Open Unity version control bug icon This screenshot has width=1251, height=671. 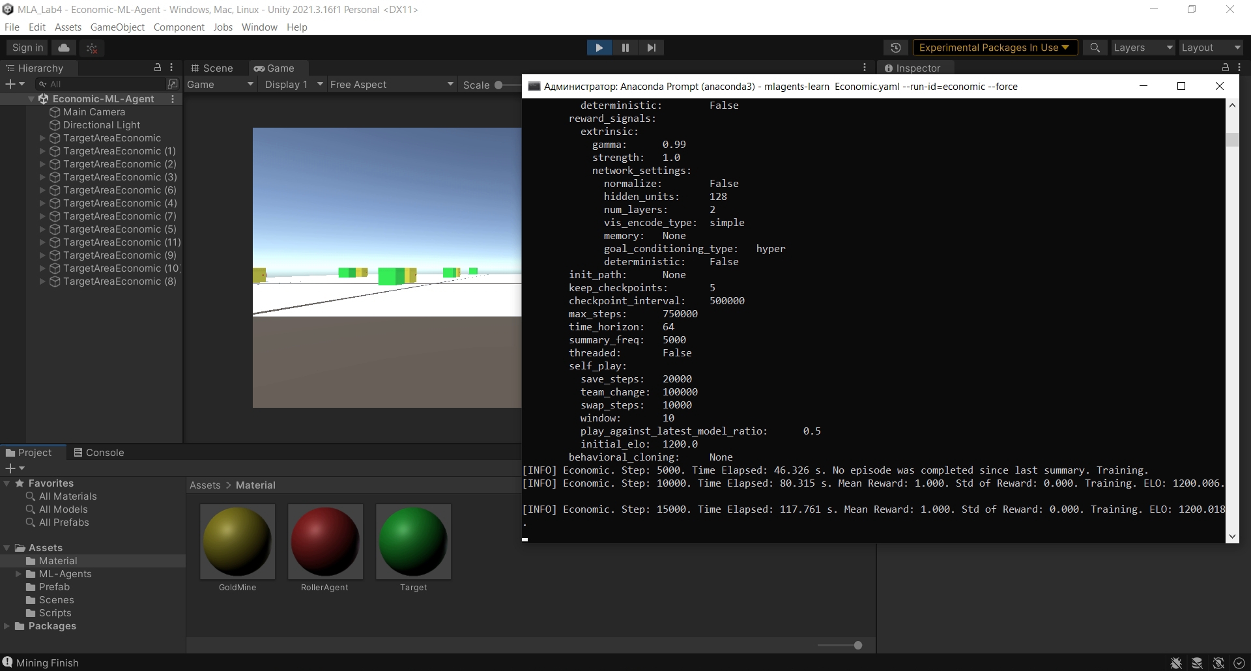coord(92,48)
